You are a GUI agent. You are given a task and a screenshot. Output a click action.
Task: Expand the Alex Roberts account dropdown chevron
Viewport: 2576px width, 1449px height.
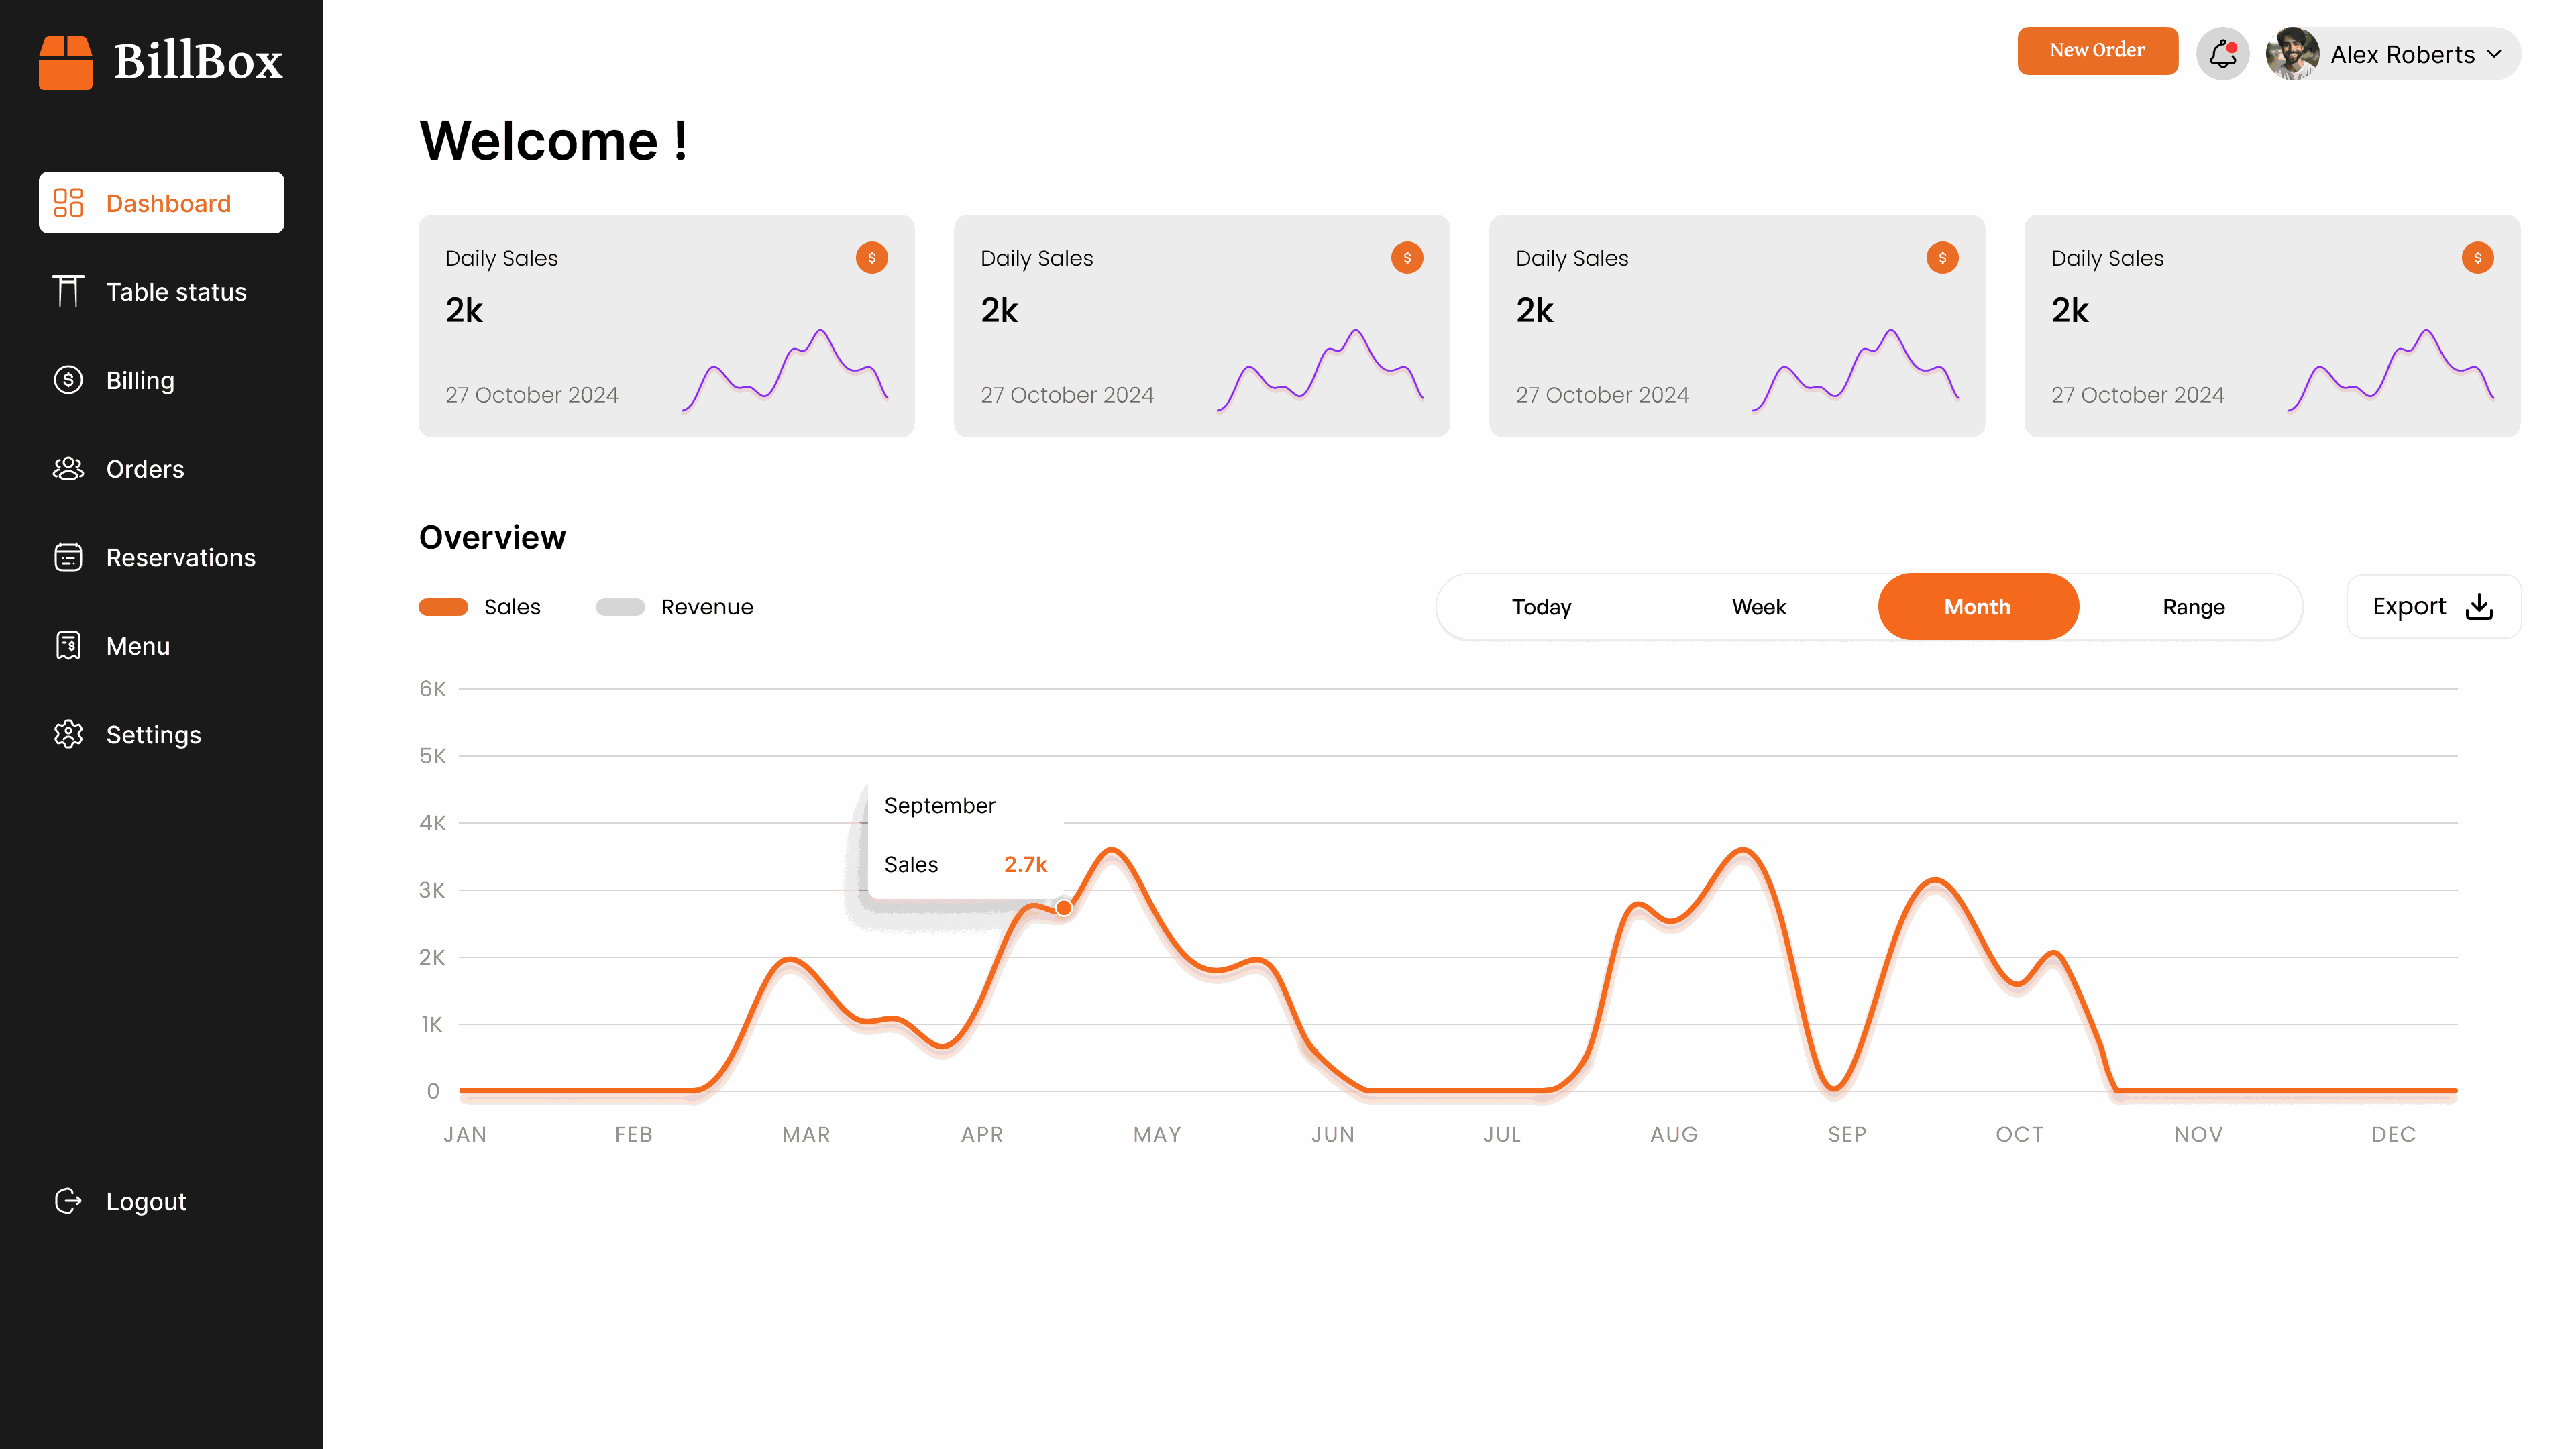pos(2494,54)
